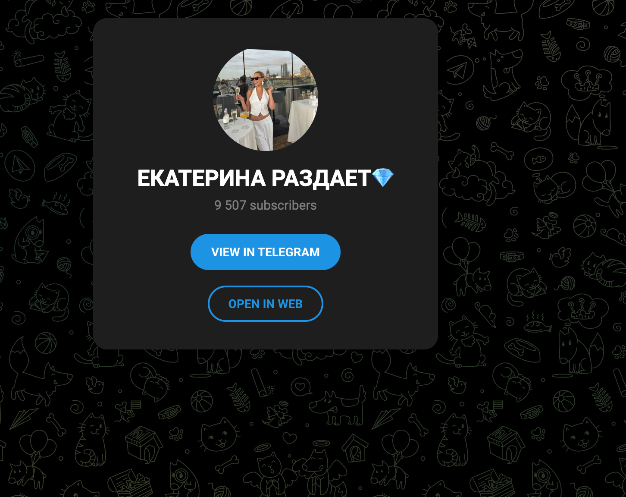Click the 9 507 subscribers count
This screenshot has width=626, height=497.
coord(266,205)
